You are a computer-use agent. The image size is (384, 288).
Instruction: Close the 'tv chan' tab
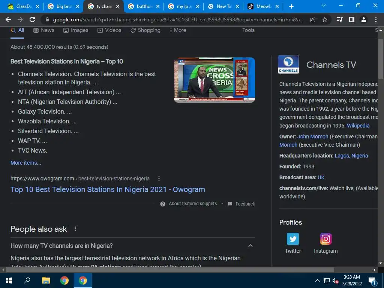(x=118, y=7)
